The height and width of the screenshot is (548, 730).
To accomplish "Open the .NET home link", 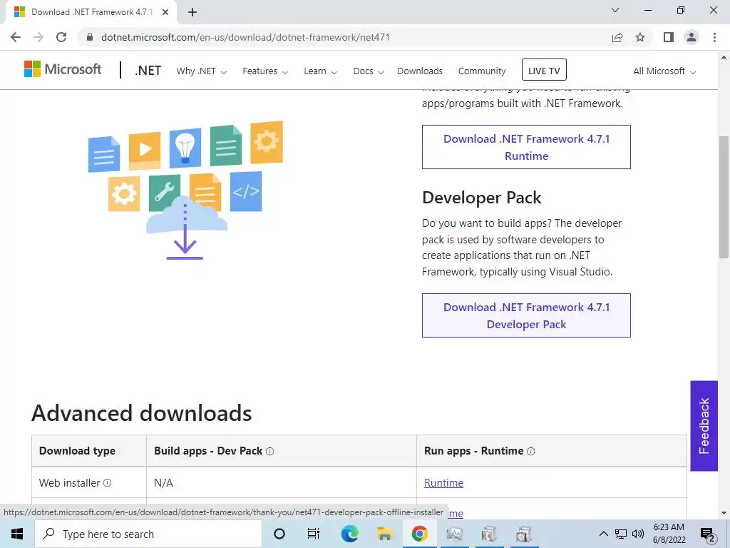I will [x=148, y=71].
